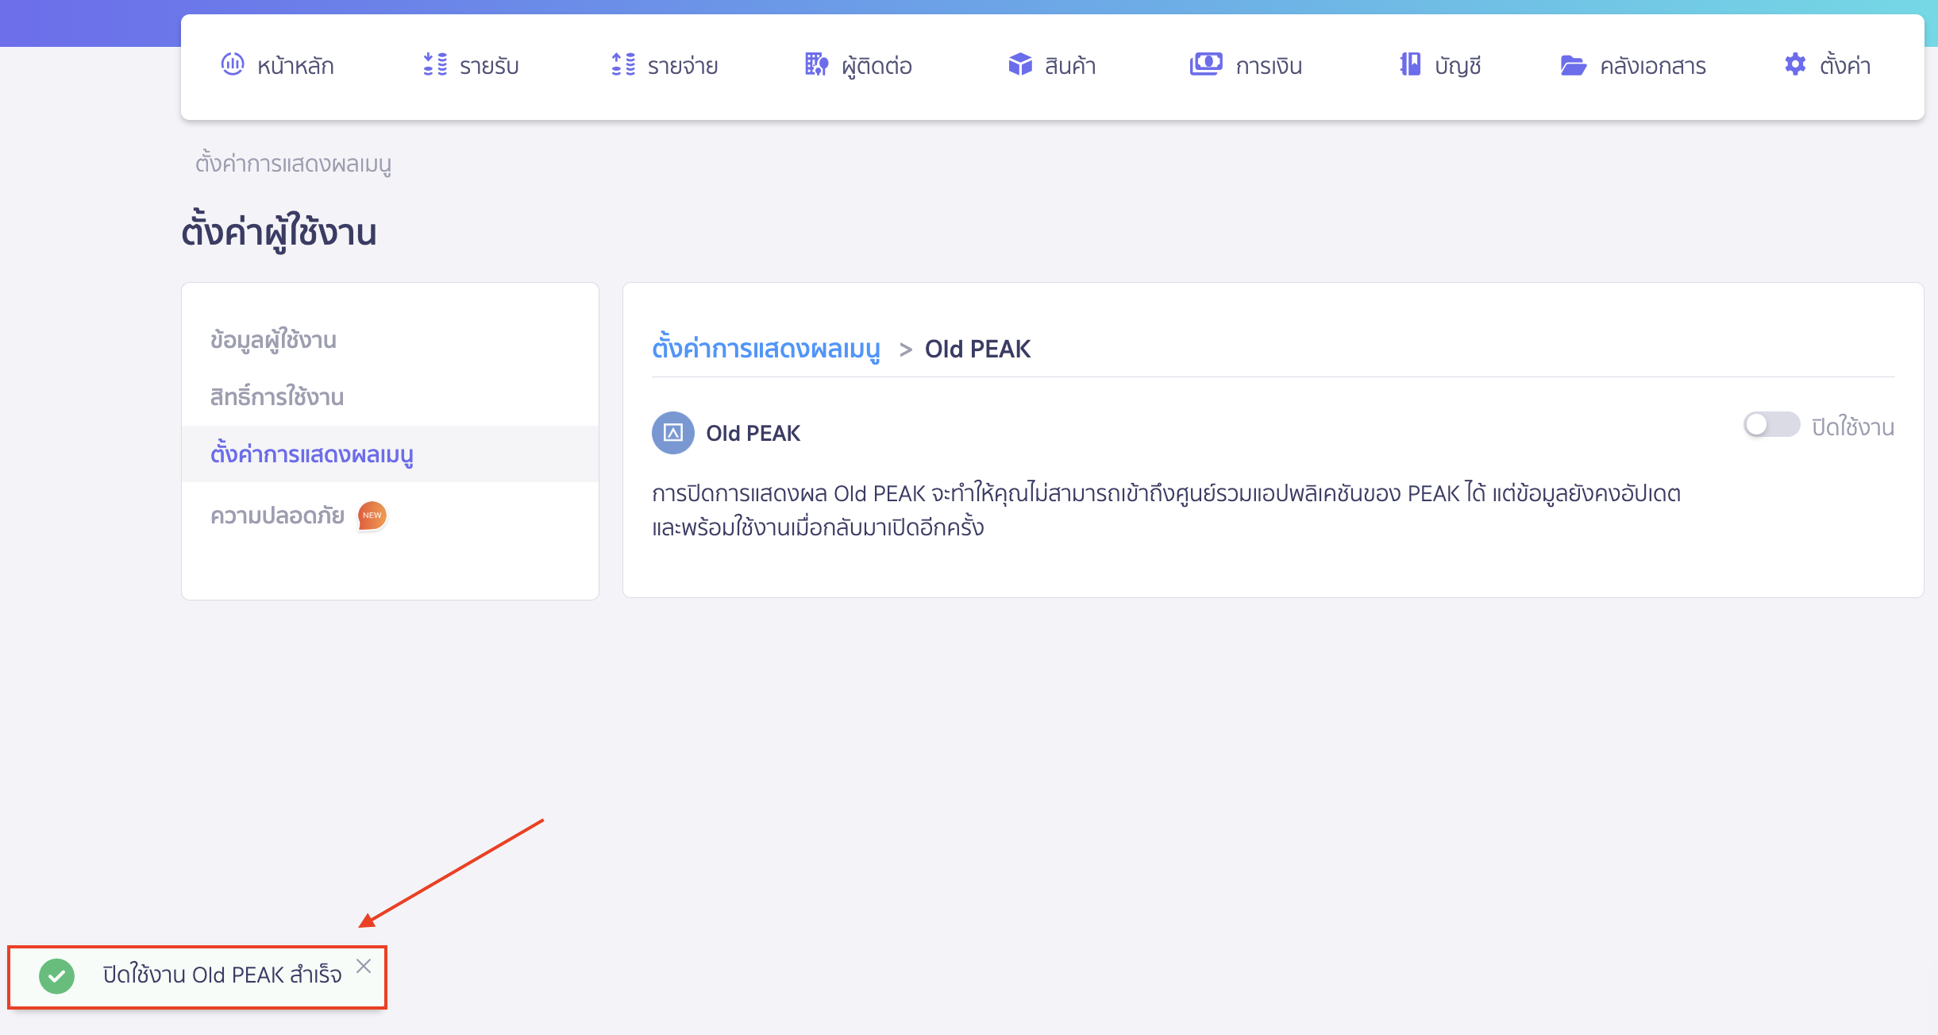Image resolution: width=1938 pixels, height=1035 pixels.
Task: Click the home dashboard icon
Action: [x=232, y=64]
